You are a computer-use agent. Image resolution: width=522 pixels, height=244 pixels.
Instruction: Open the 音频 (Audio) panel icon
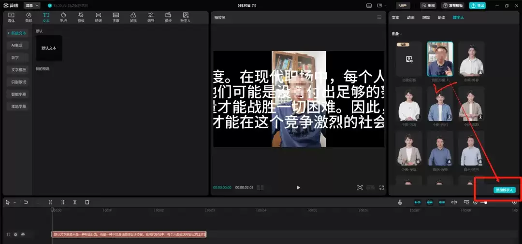click(29, 17)
